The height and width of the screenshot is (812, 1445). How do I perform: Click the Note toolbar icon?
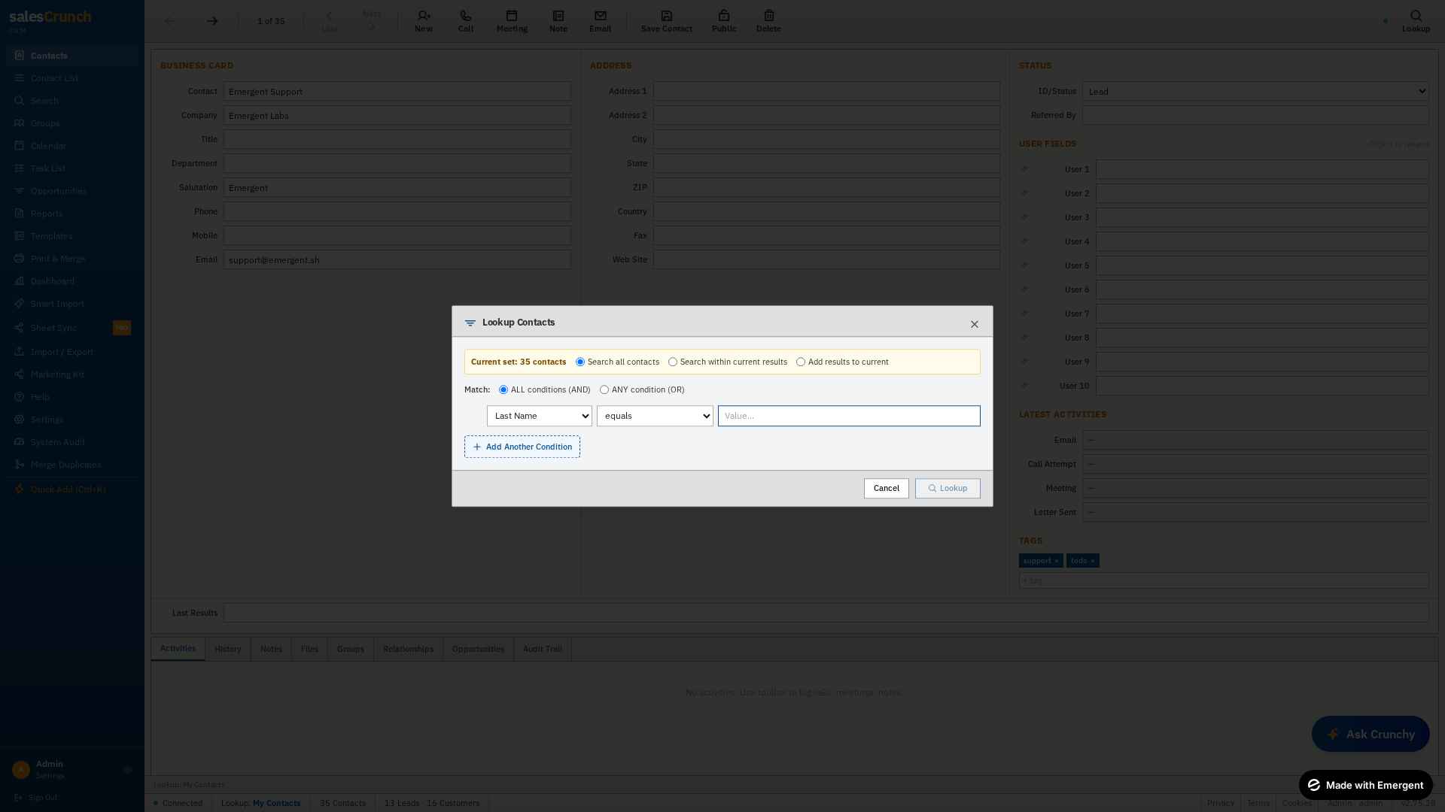[x=558, y=21]
